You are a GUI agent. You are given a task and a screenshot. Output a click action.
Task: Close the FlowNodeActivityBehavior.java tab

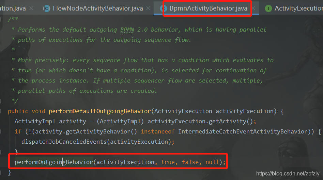click(148, 8)
